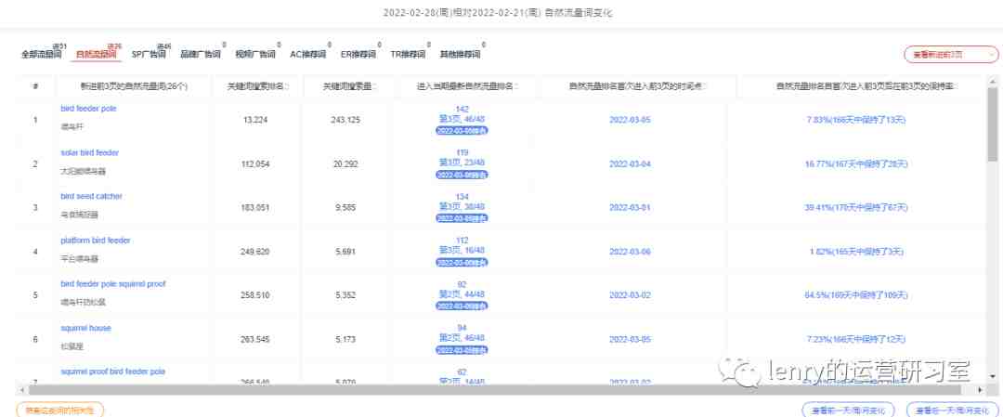Click search volume value 9,585
Screen dimensions: 1003x417
click(x=345, y=208)
